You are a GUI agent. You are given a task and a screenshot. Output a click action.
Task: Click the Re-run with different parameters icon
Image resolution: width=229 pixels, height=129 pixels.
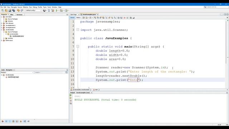tap(71, 98)
